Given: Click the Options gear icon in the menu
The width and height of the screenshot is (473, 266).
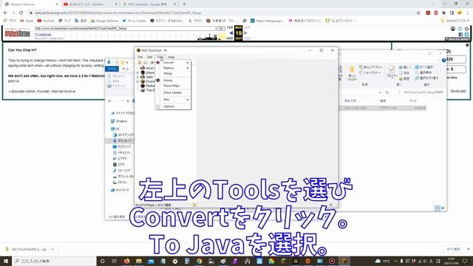Looking at the screenshot, I should tap(158, 106).
